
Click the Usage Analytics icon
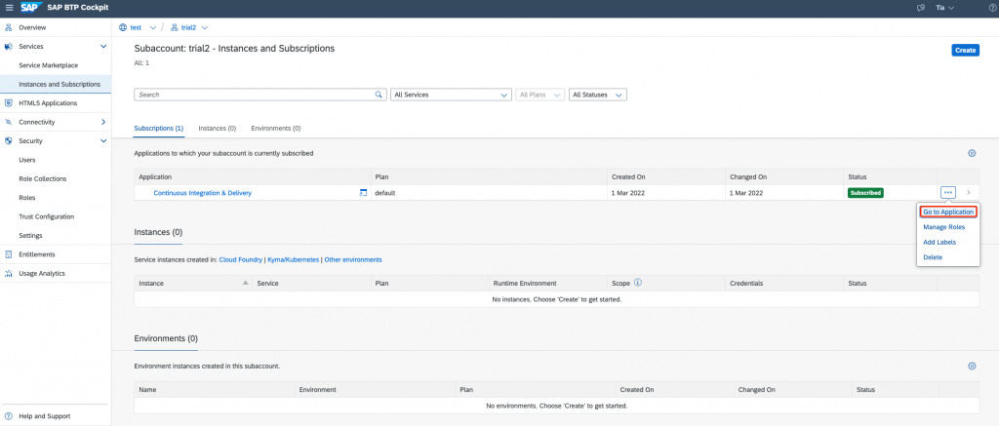(8, 273)
